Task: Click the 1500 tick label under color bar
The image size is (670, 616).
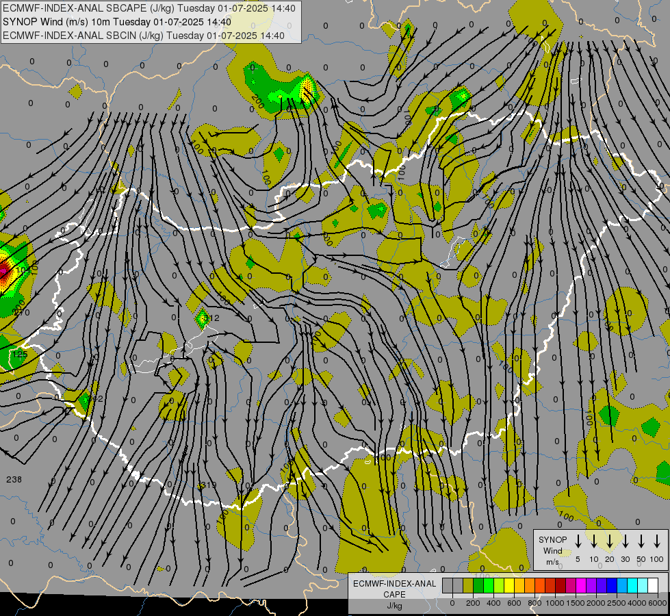Action: click(575, 603)
